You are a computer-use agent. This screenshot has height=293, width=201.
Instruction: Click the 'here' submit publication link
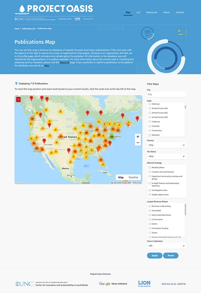[47, 65]
